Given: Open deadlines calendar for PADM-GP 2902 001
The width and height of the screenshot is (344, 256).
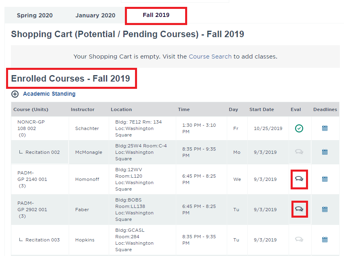Looking at the screenshot, I should coord(325,209).
